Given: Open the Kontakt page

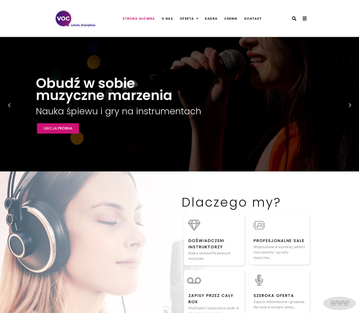Looking at the screenshot, I should [253, 19].
